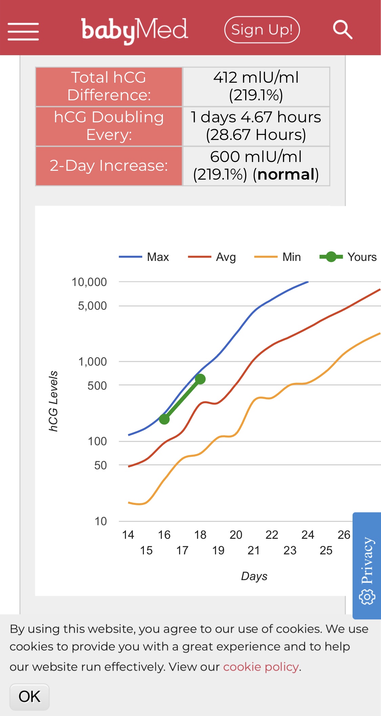The image size is (381, 716).
Task: Toggle the Max series in legend
Action: [144, 257]
